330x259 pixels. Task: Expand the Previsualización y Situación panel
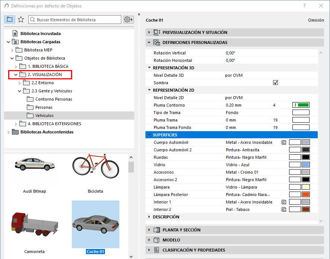149,32
